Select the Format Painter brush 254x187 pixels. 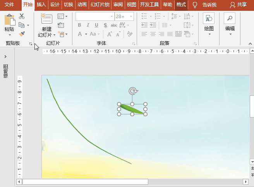coord(22,34)
